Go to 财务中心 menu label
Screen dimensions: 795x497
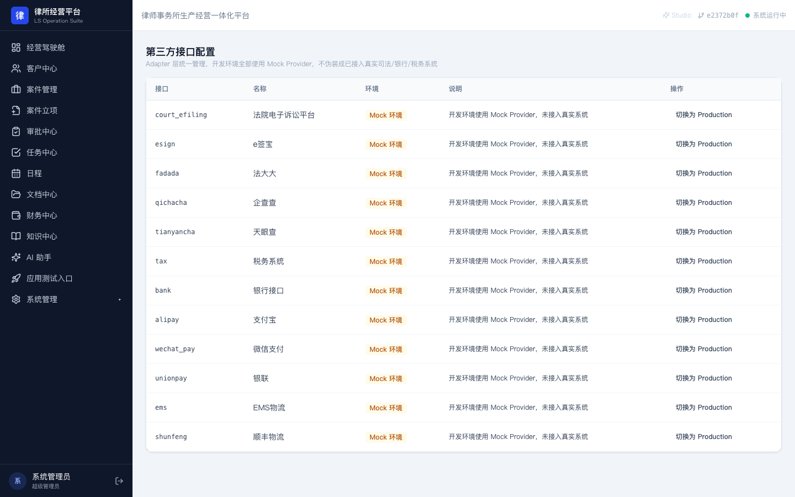point(42,215)
